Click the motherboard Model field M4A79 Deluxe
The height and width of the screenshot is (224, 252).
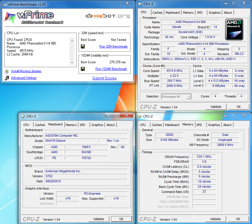[71, 141]
